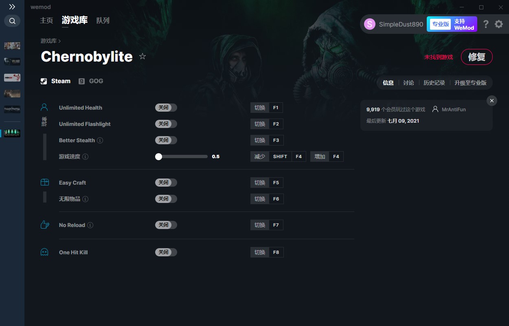Select the Chernobylite thumbnail in sidebar
Image resolution: width=509 pixels, height=326 pixels.
click(12, 133)
